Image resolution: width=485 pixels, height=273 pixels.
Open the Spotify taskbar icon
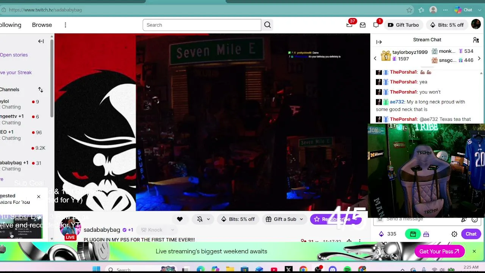tap(347, 270)
